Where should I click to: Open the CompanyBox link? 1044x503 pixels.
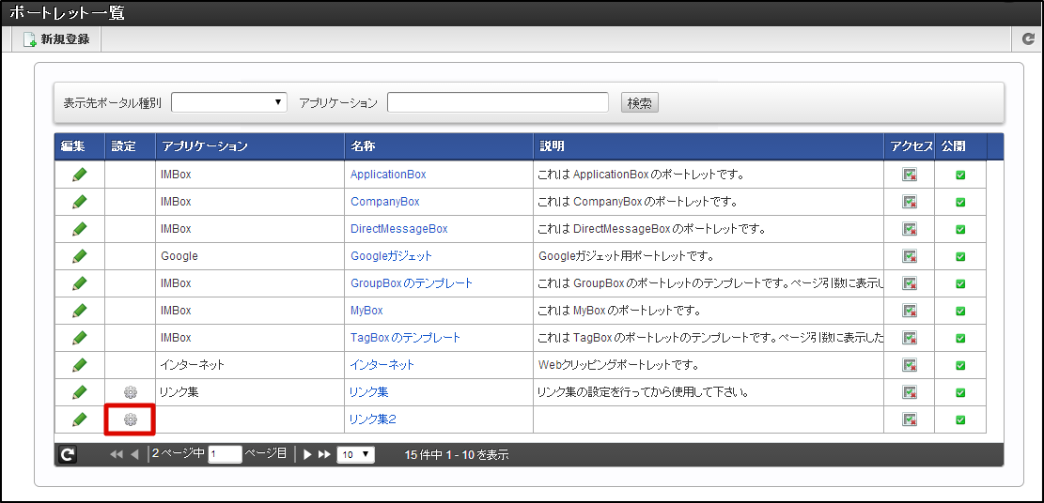[385, 202]
